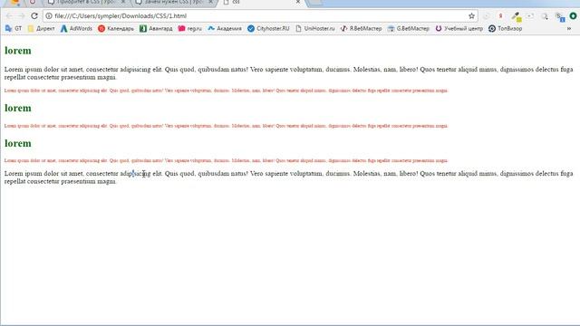Open the magnifier extension icon

coord(545,16)
